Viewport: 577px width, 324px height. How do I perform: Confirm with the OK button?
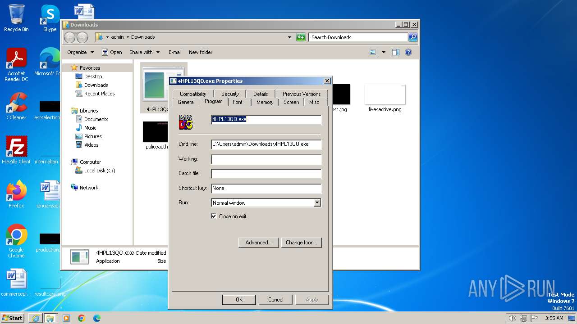(x=239, y=300)
